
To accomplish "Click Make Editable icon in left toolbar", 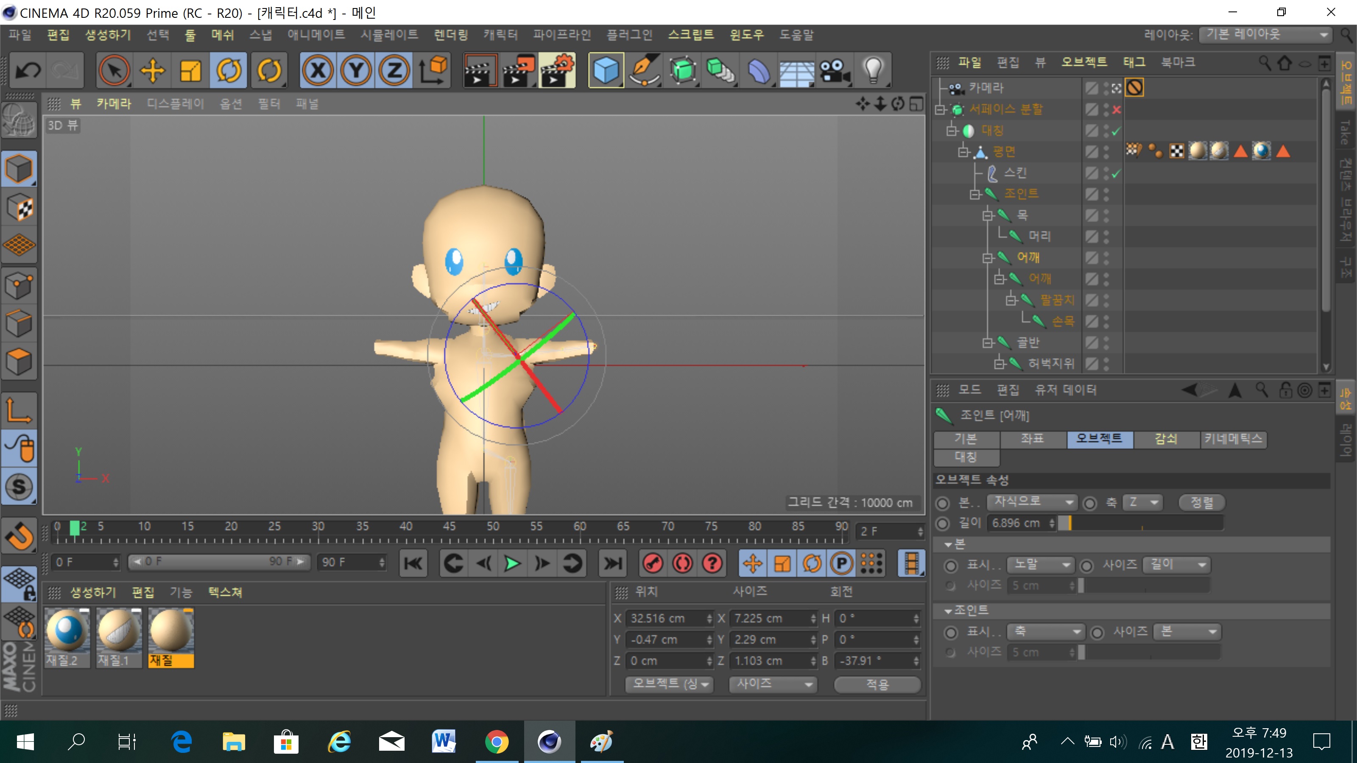I will [x=19, y=120].
